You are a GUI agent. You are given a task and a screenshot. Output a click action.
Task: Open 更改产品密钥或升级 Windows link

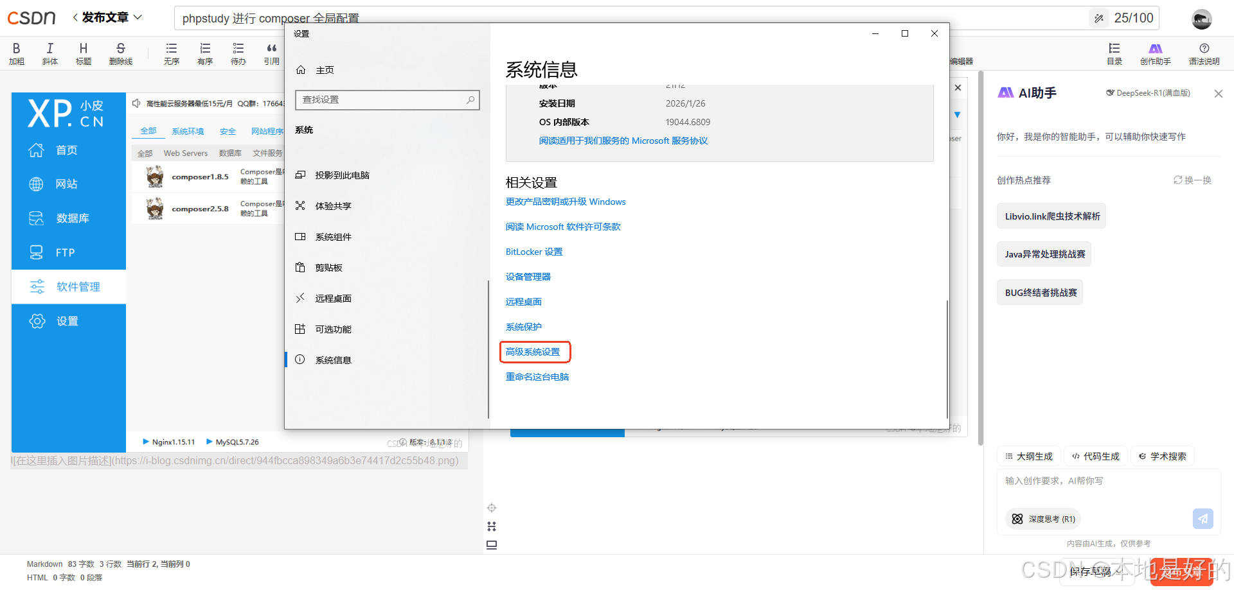pyautogui.click(x=566, y=202)
